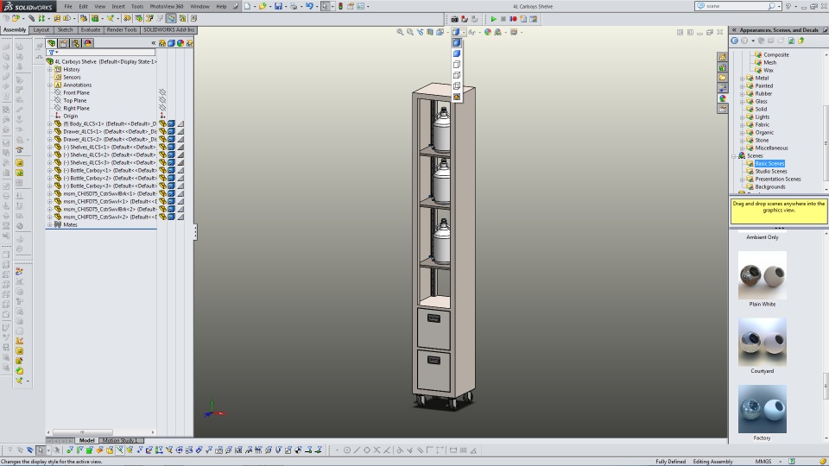
Task: Open Appearances task pane tab
Action: click(x=722, y=98)
